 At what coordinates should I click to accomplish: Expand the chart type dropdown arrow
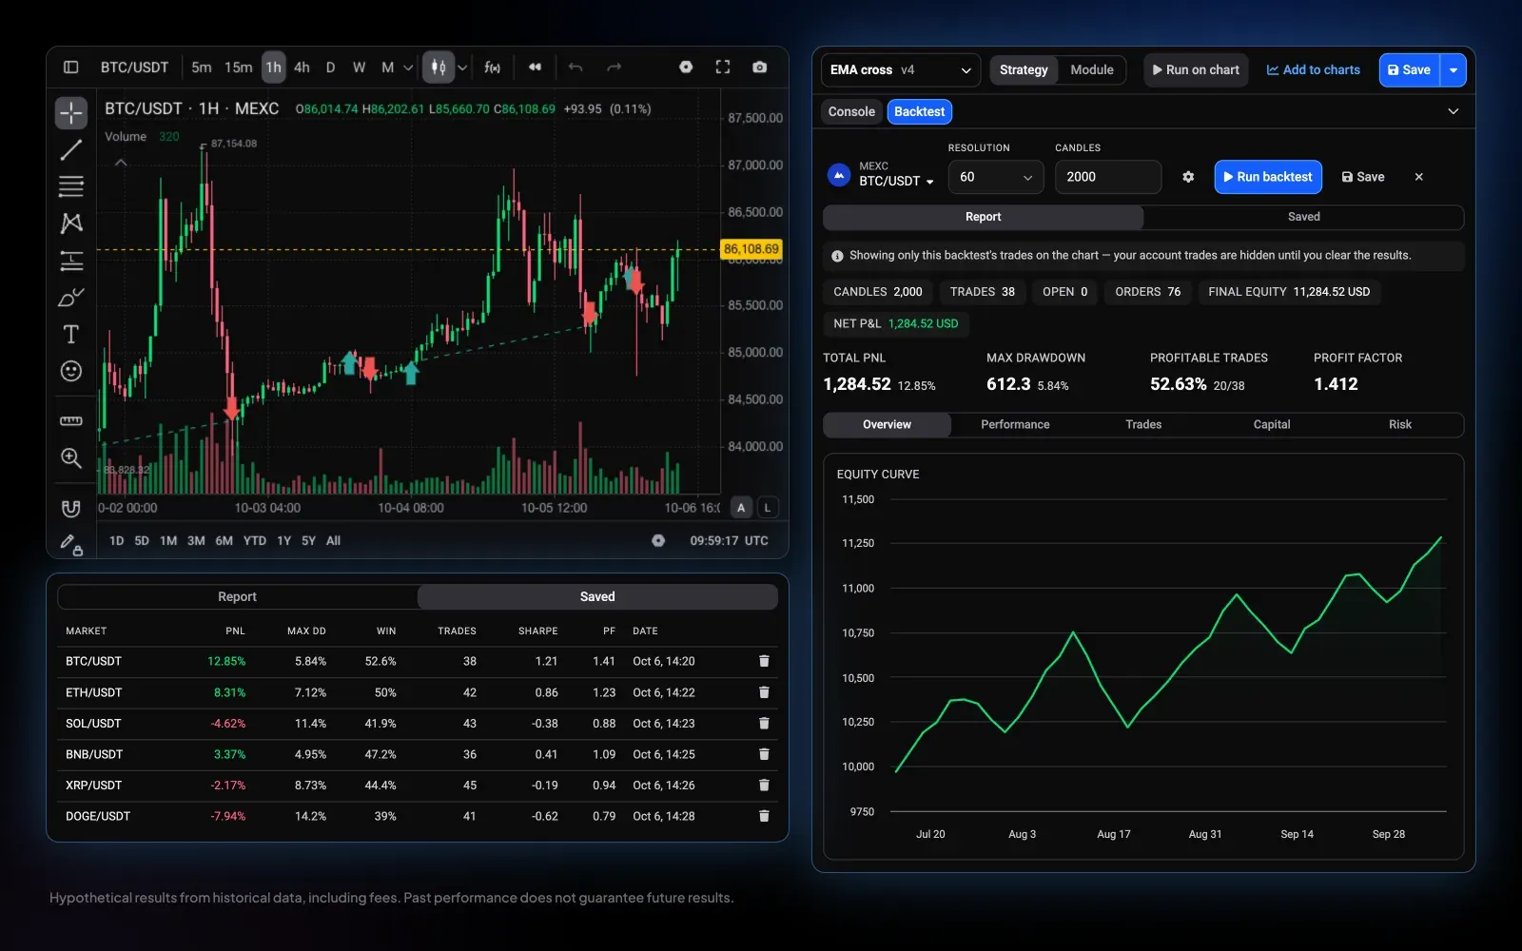click(462, 68)
